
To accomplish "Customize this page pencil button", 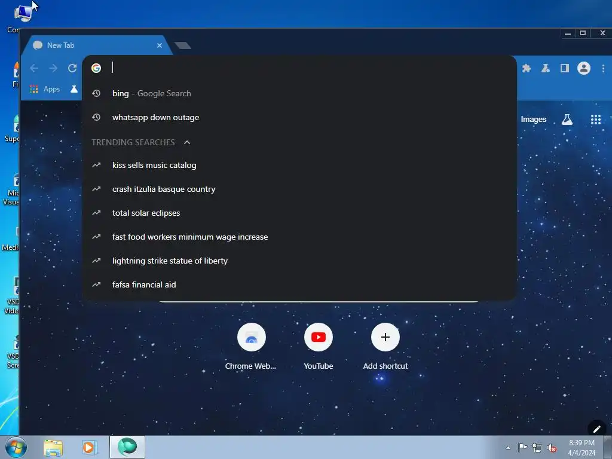I will [597, 429].
